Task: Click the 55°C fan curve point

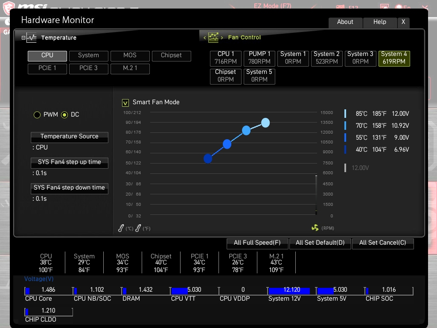Action: 227,144
